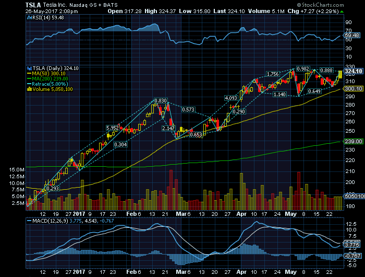Screen dimensions: 365x277
Task: Click the 4.543 signal value in MACD legend
Action: point(90,221)
